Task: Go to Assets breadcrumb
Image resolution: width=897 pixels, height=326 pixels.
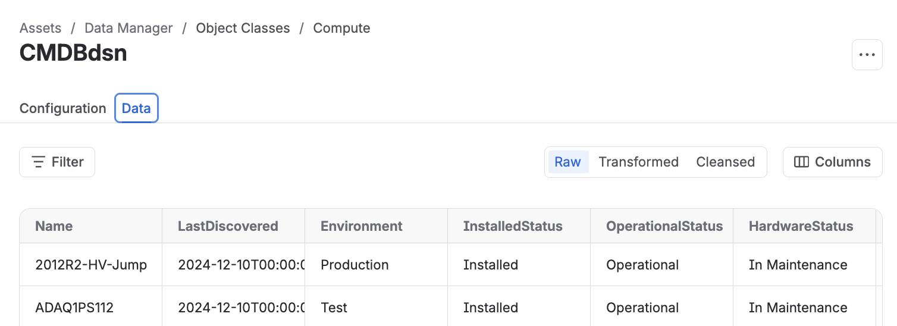Action: coord(40,28)
